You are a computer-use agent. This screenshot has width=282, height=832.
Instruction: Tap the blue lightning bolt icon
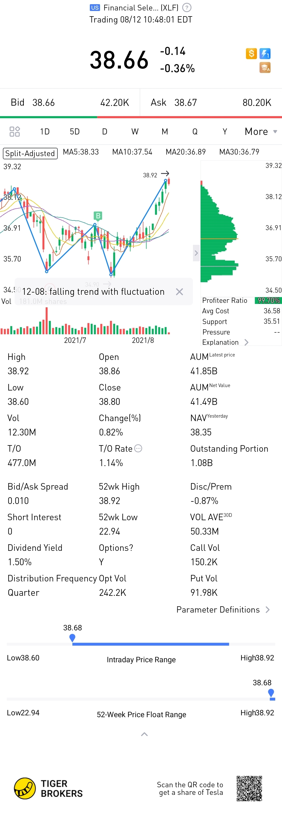point(265,53)
